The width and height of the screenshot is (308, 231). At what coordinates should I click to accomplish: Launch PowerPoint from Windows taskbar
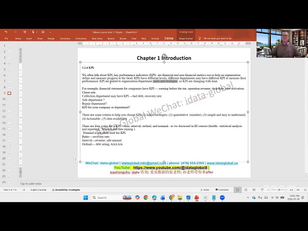197,198
